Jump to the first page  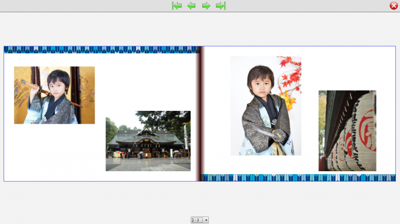tap(176, 6)
